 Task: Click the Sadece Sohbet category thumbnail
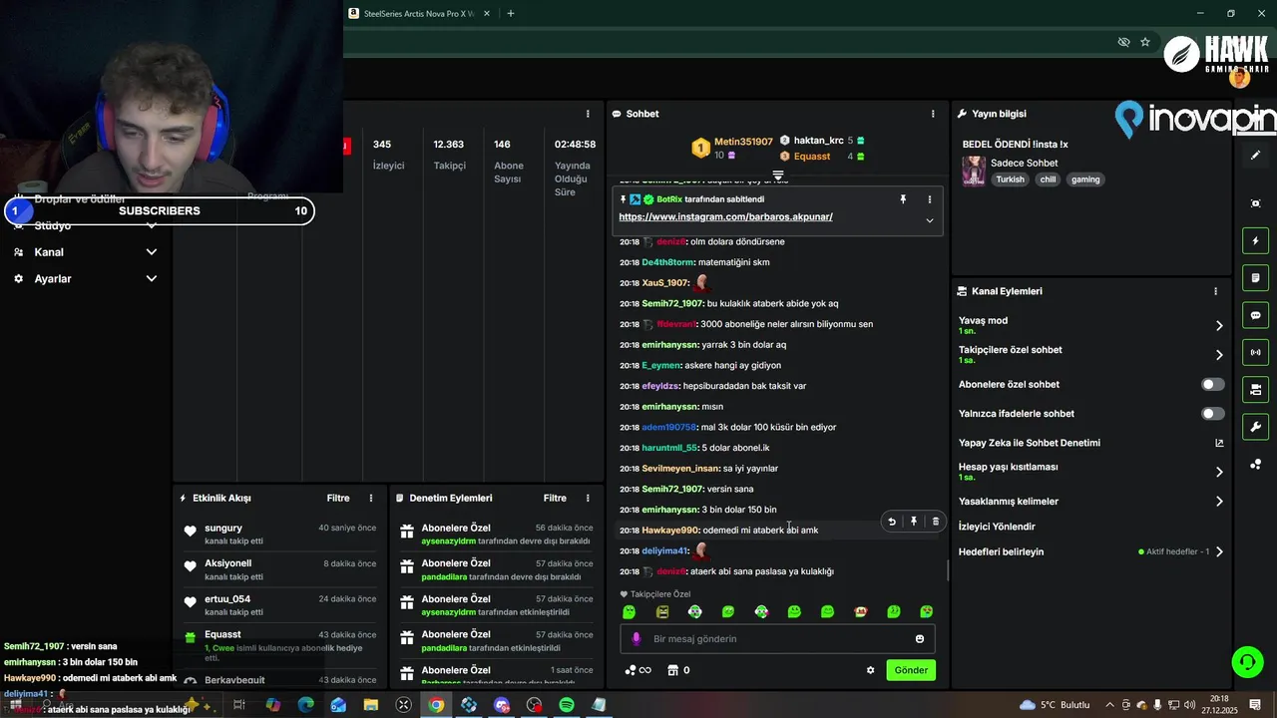tap(974, 171)
